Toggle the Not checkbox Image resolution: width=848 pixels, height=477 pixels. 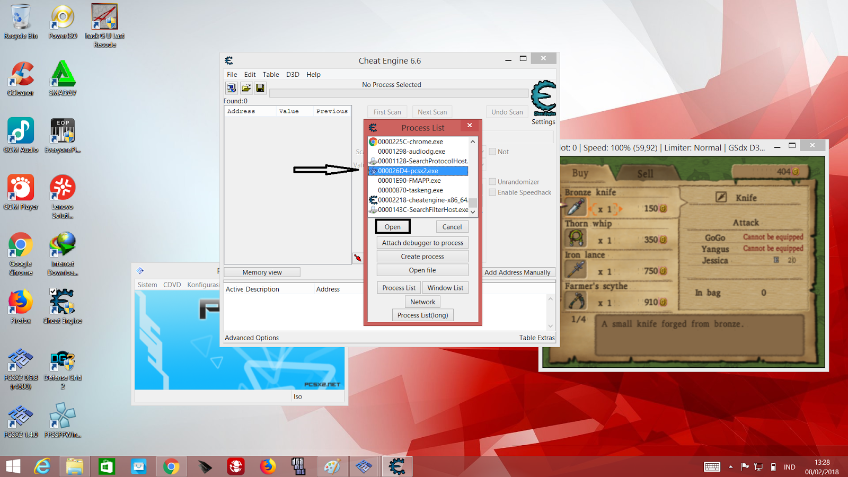point(492,152)
